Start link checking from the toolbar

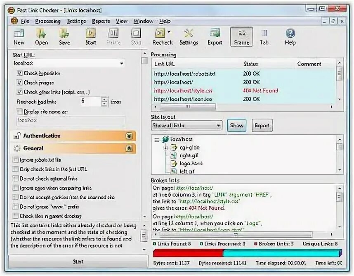coord(90,34)
